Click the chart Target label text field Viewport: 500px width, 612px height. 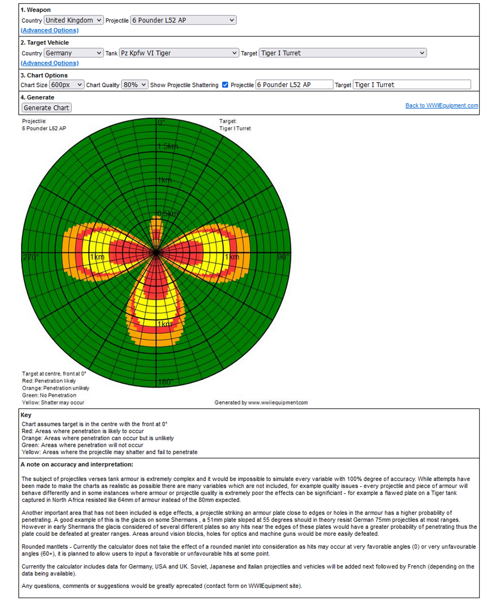(x=412, y=85)
